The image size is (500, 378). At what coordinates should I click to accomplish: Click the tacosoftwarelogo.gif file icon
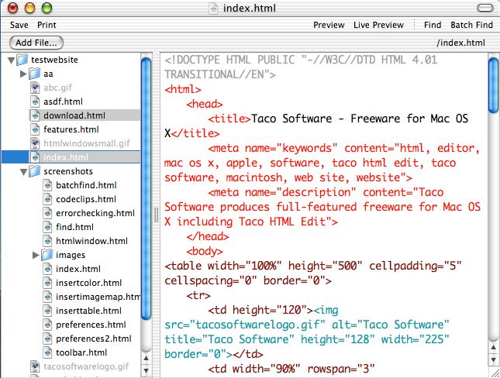click(x=35, y=366)
